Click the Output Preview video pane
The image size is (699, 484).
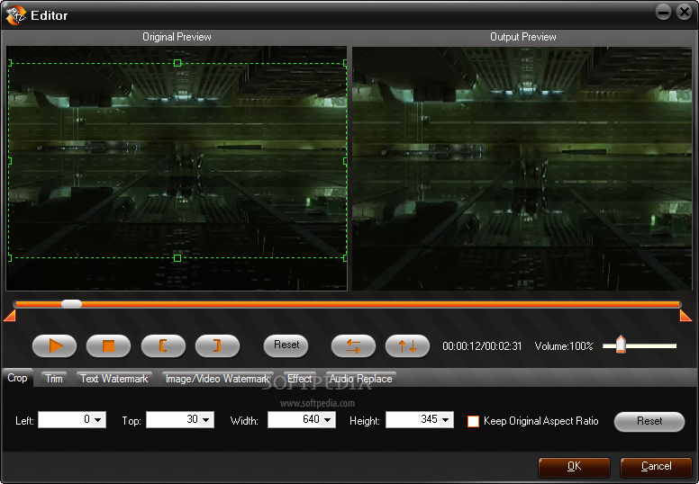click(522, 168)
